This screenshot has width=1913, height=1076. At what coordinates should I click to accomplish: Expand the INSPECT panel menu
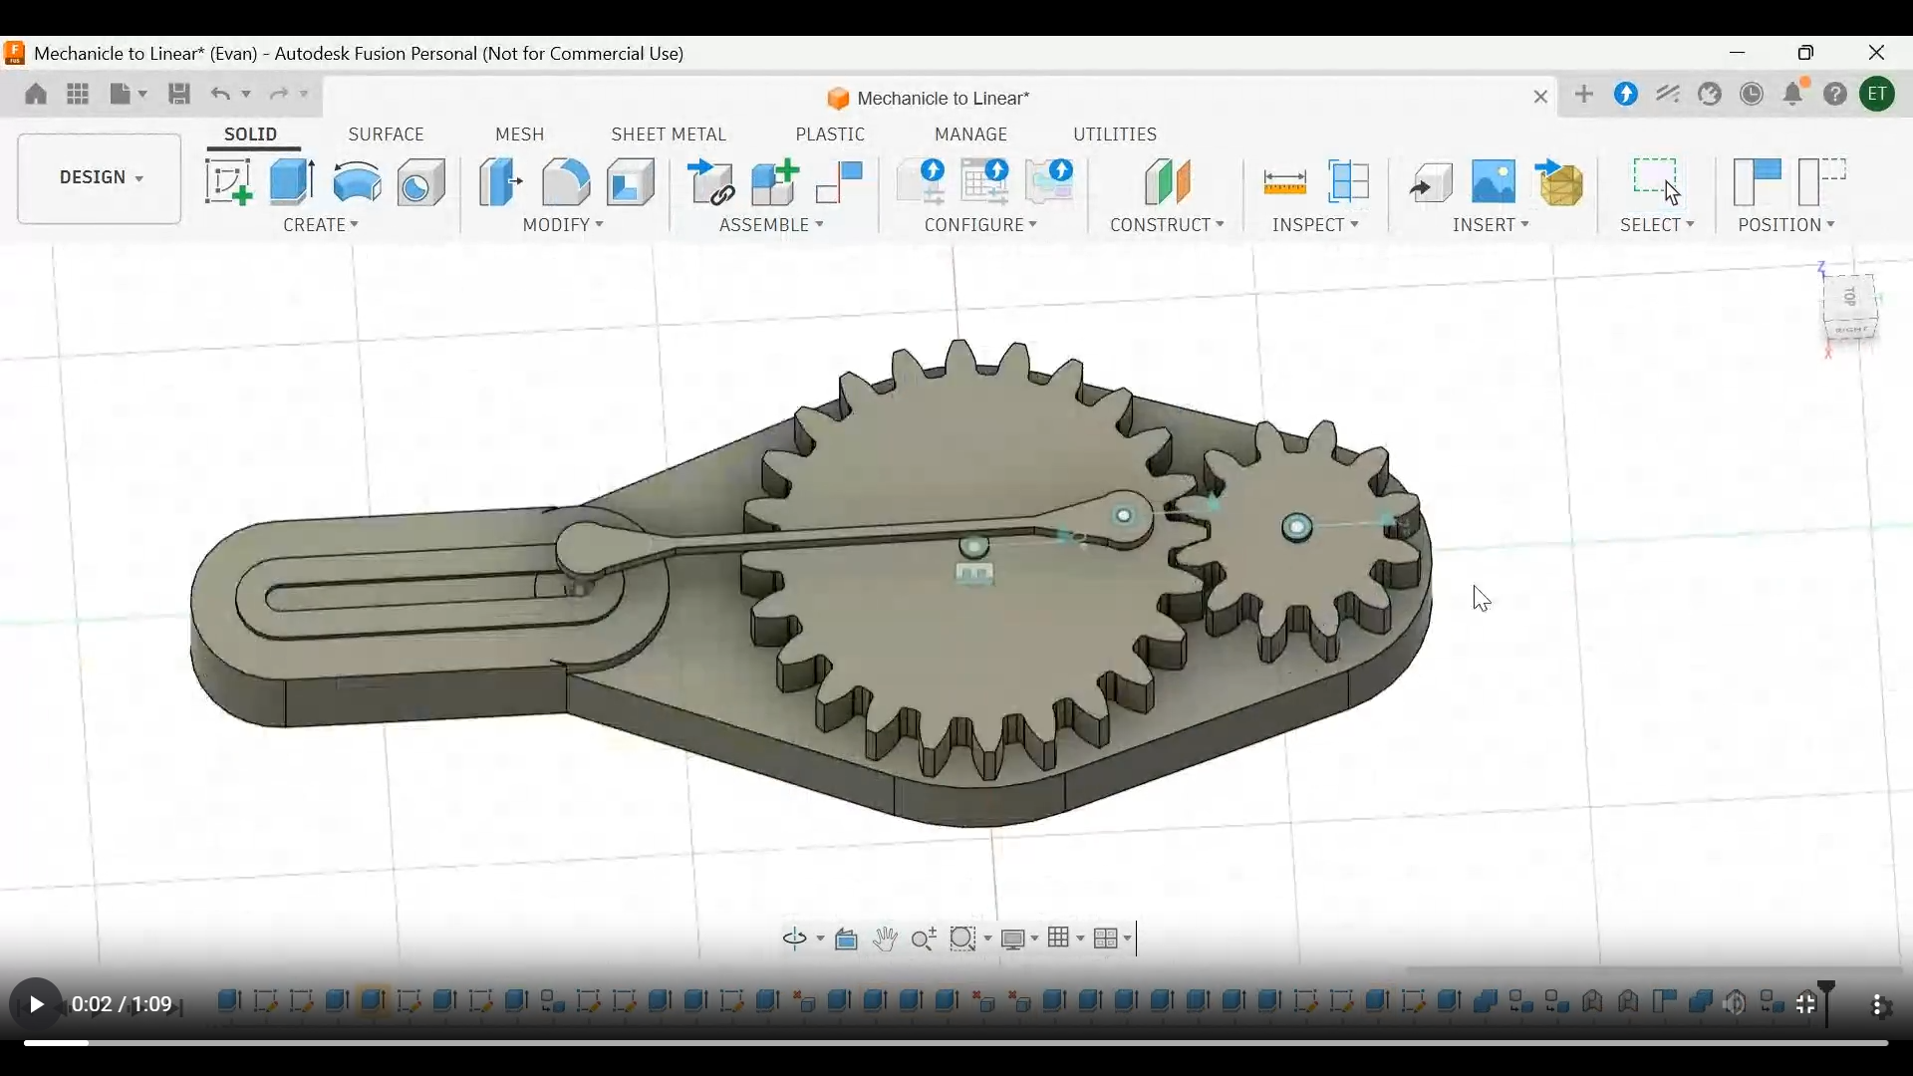pos(1316,226)
